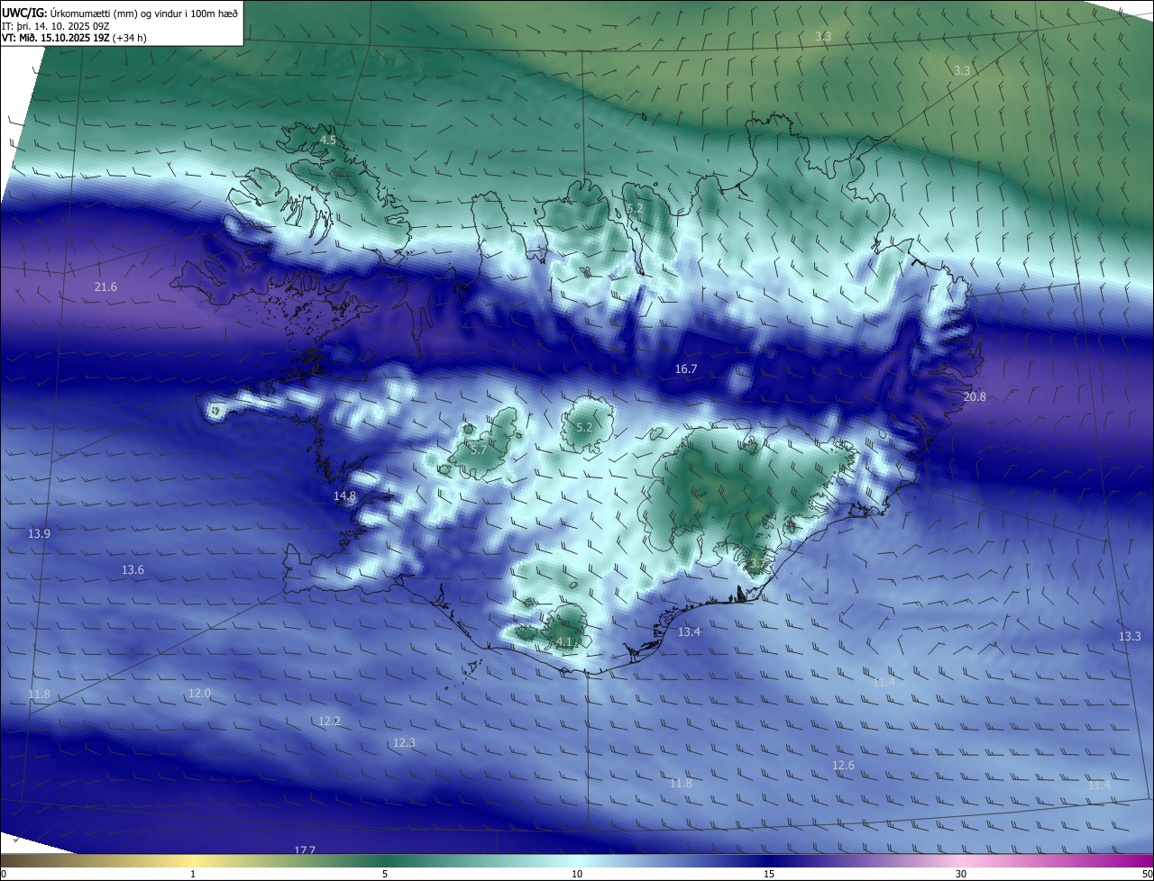This screenshot has height=881, width=1154.
Task: Click the UWC/IG Úrkomumætti title line
Action: [120, 14]
